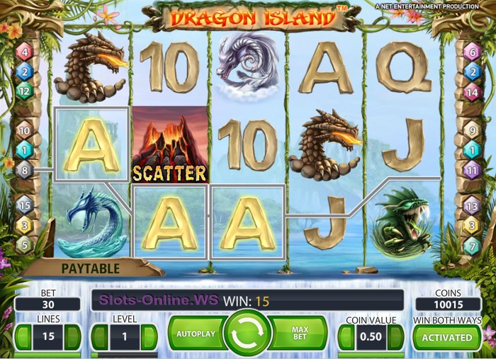Increase the coin value above 0.50
Image resolution: width=496 pixels, height=359 pixels.
395,336
